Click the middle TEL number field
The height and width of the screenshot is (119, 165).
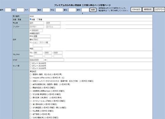pyautogui.click(x=48, y=53)
